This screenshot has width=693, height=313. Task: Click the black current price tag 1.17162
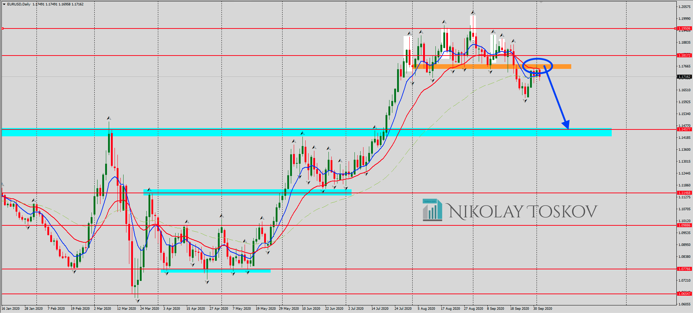click(684, 77)
